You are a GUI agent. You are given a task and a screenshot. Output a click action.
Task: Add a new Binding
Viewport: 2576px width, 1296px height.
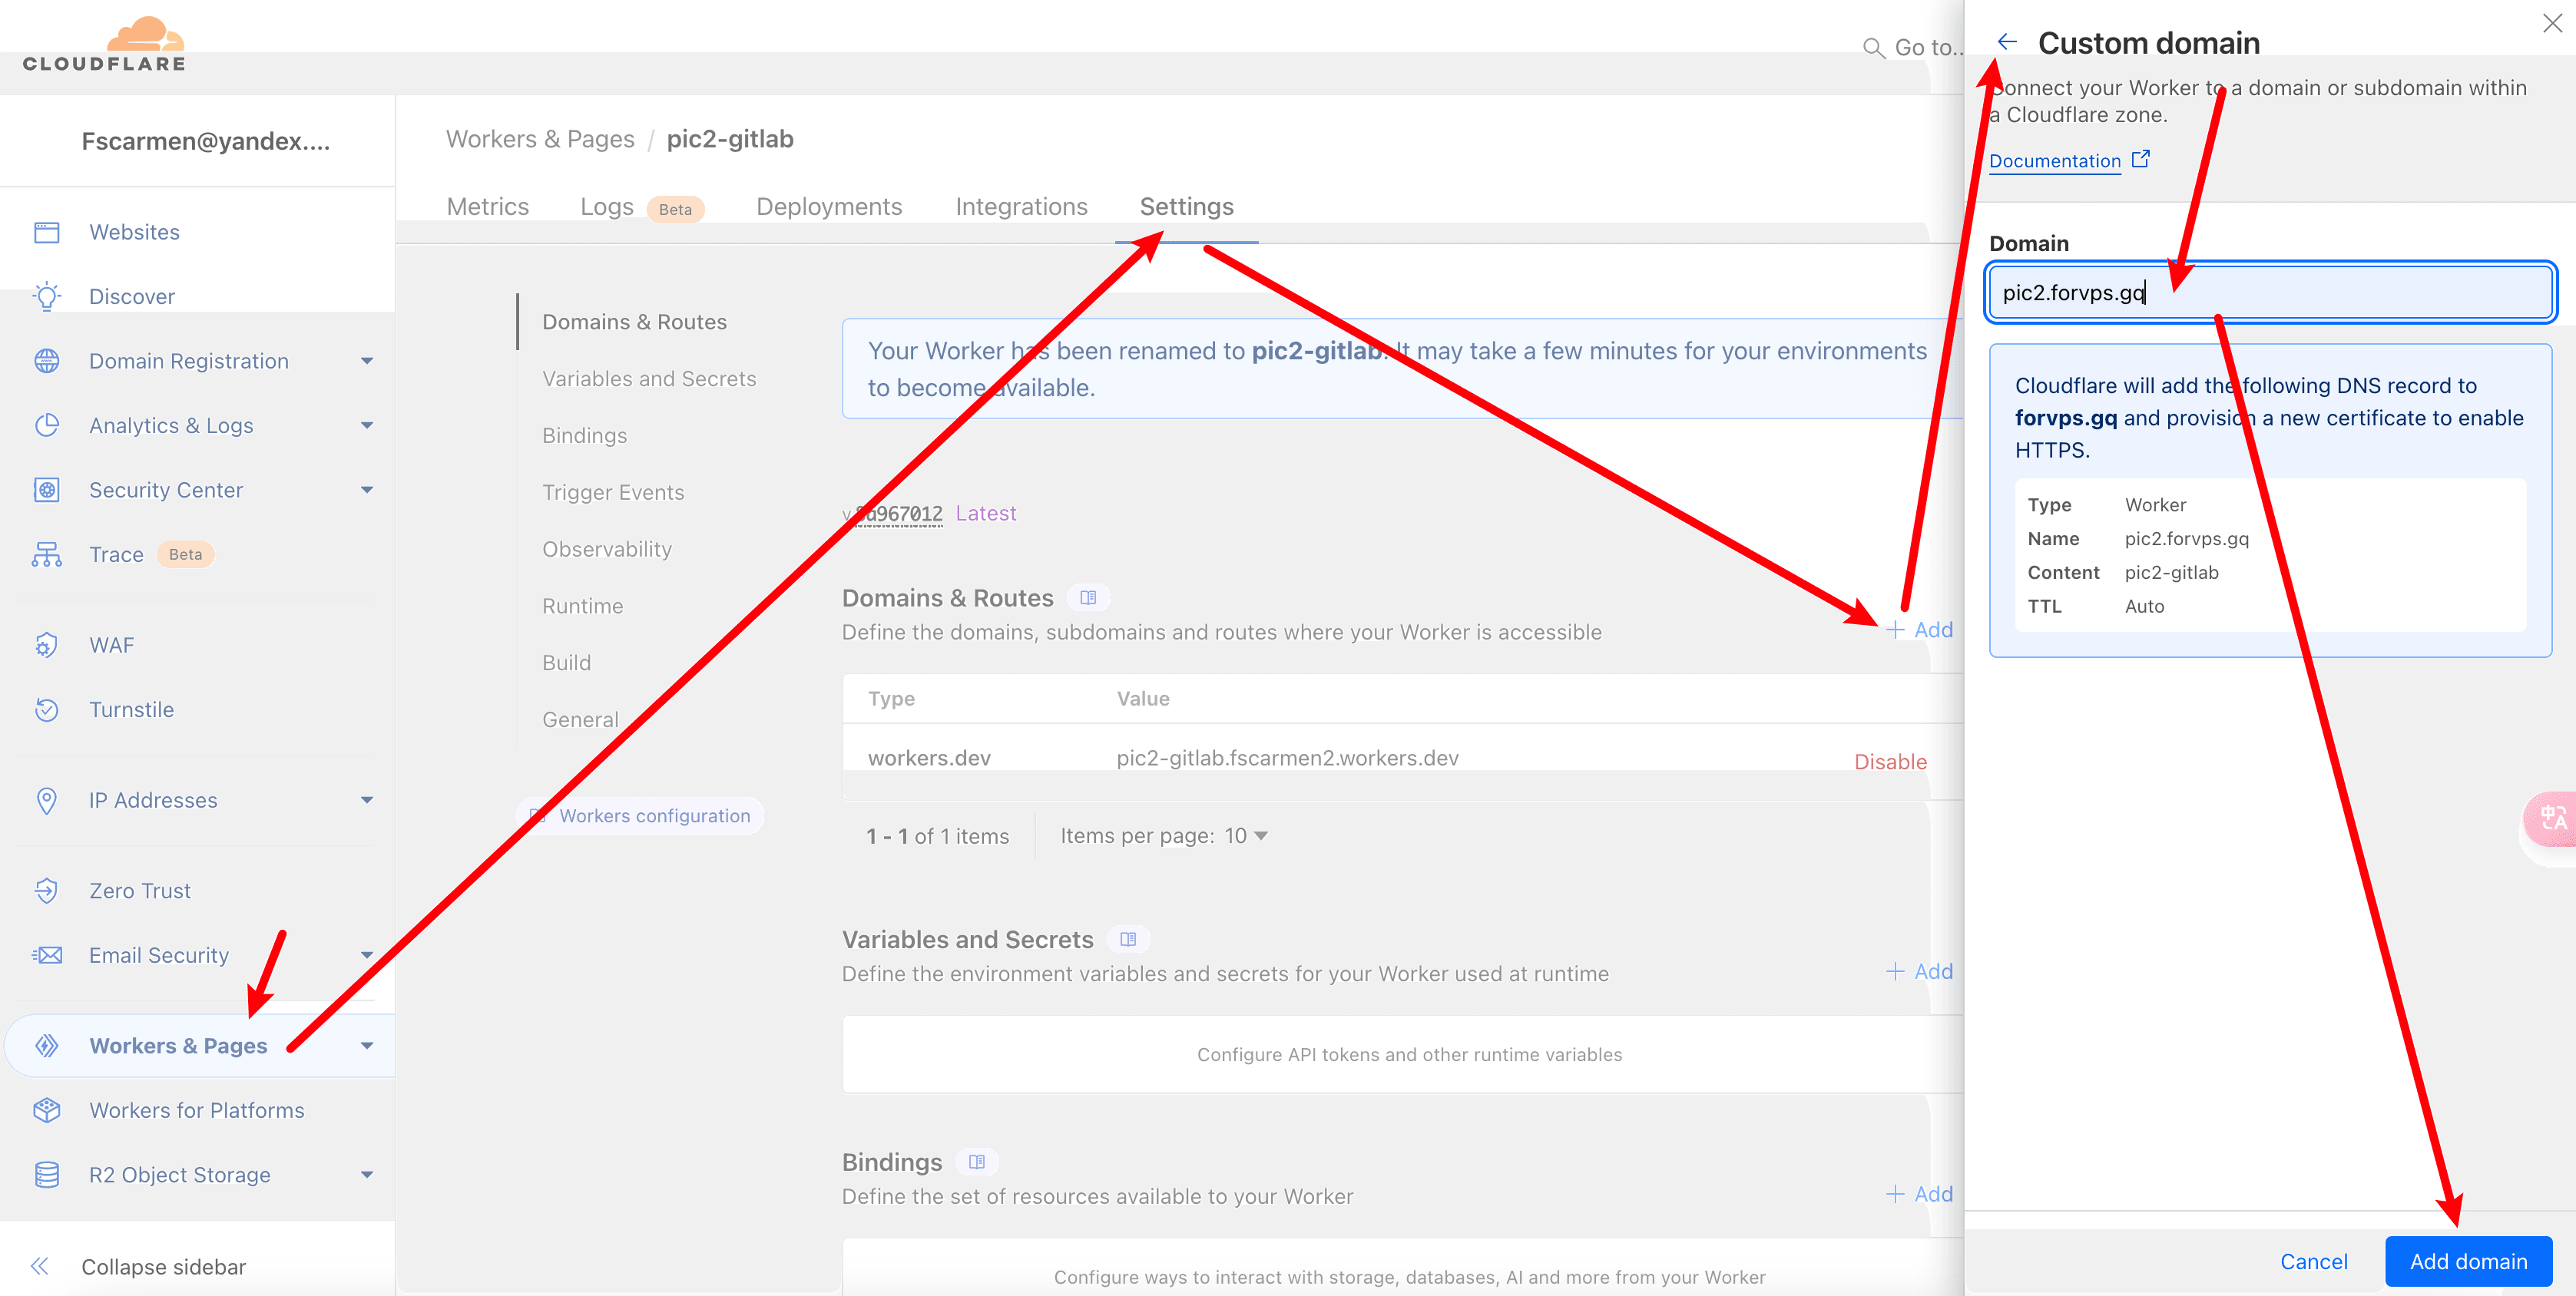[x=1920, y=1194]
